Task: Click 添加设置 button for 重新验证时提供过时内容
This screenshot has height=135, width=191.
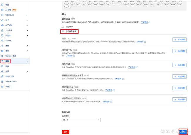Action: pyautogui.click(x=180, y=76)
